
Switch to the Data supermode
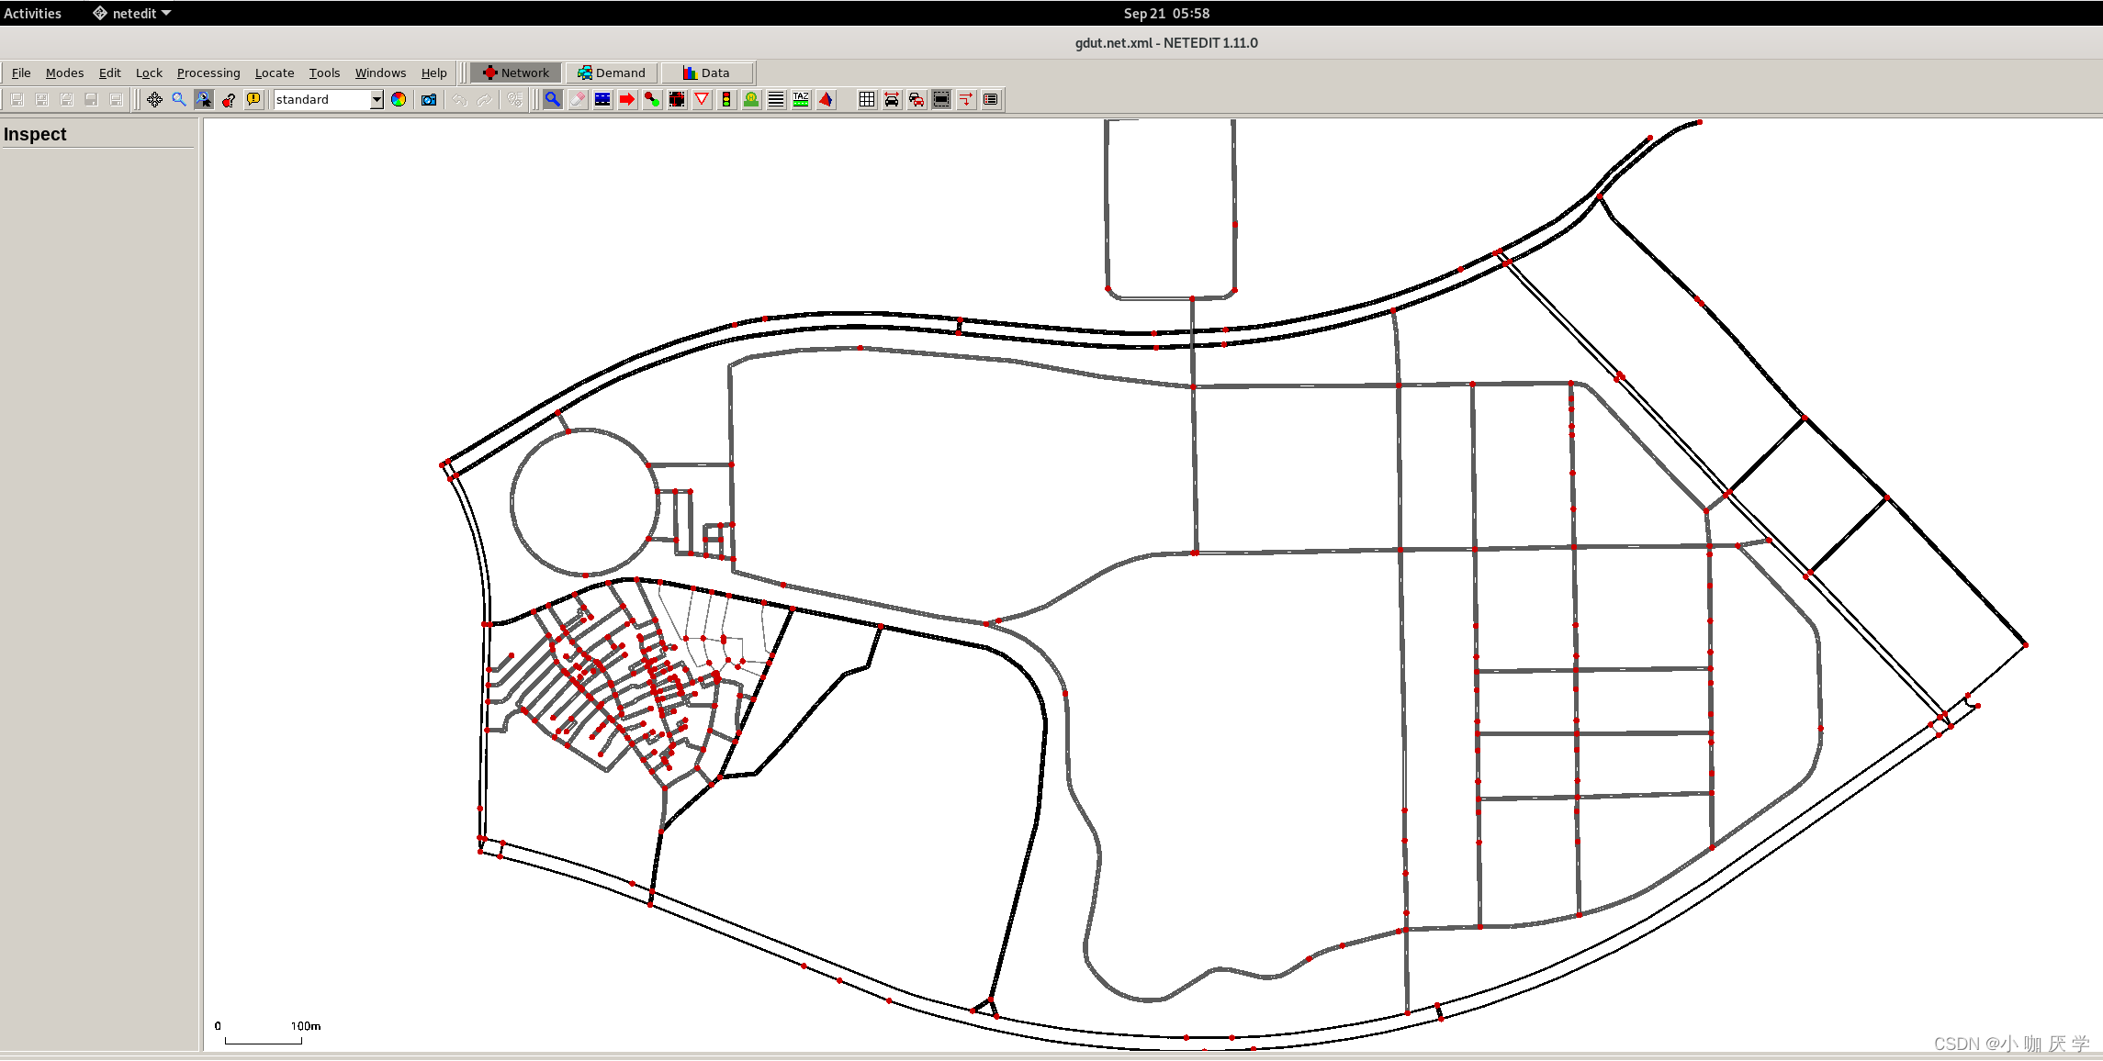coord(706,73)
